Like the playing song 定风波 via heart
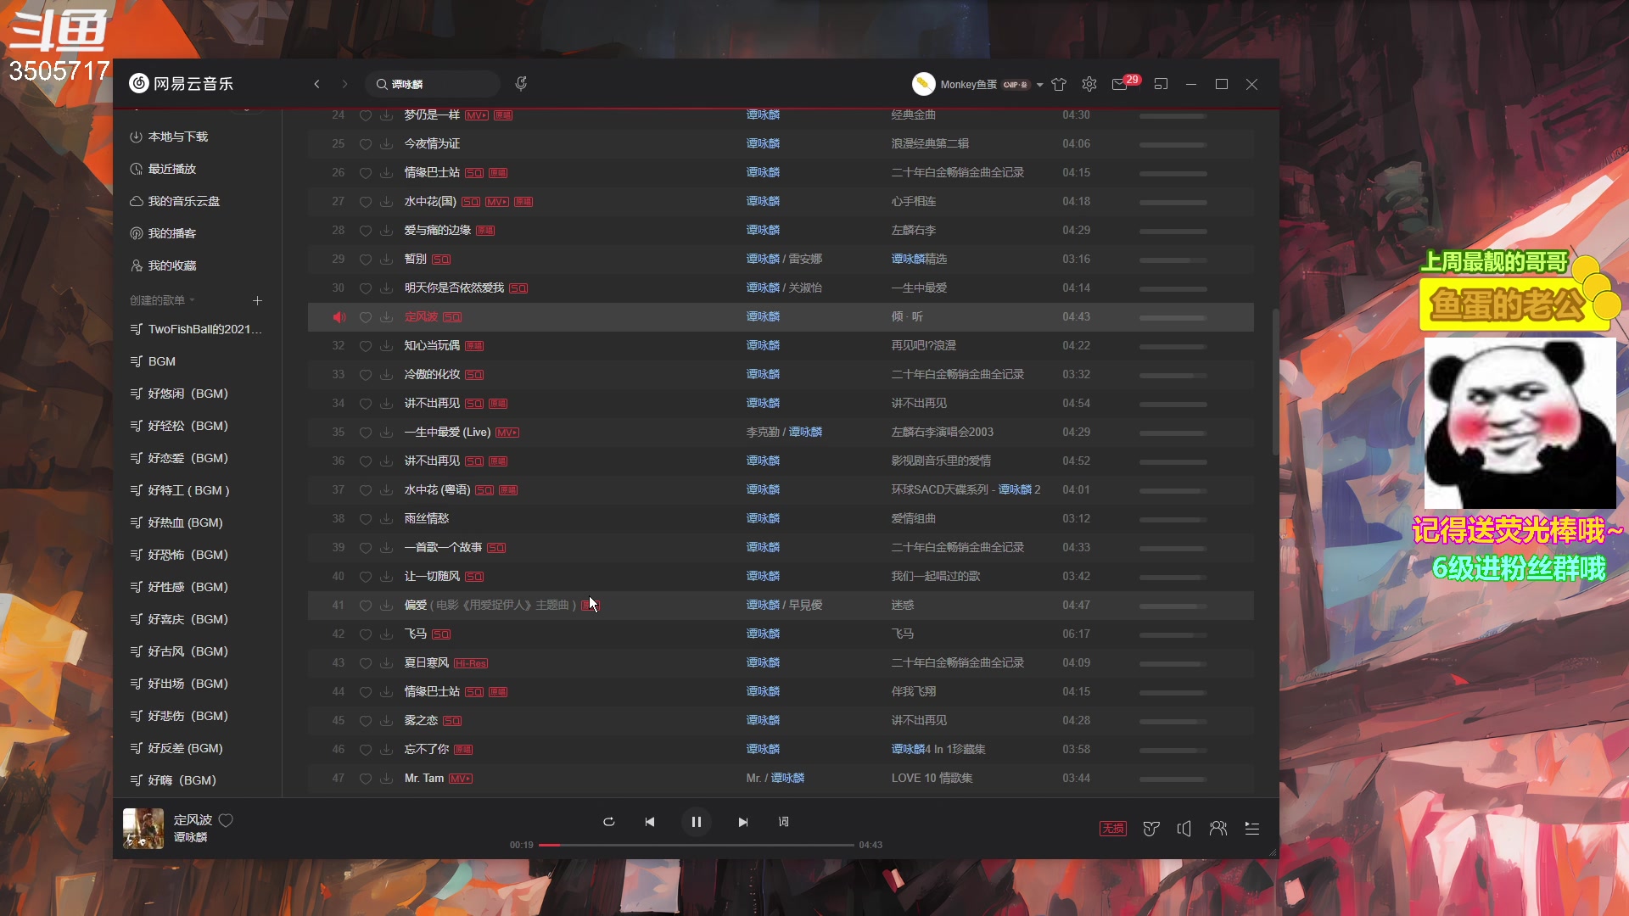 coord(226,820)
